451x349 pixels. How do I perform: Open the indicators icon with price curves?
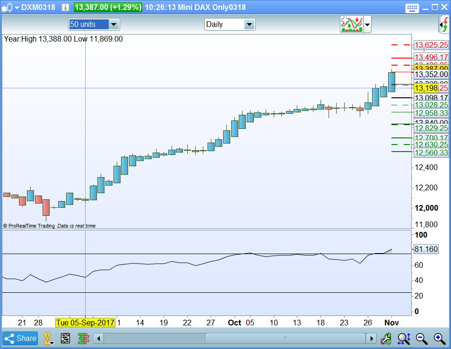click(351, 25)
